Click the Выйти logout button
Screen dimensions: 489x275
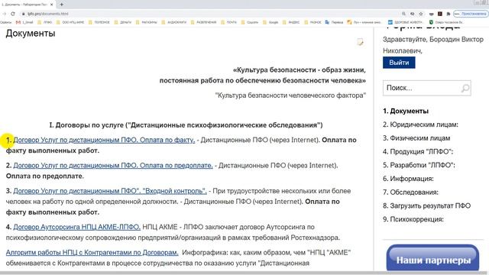[399, 63]
